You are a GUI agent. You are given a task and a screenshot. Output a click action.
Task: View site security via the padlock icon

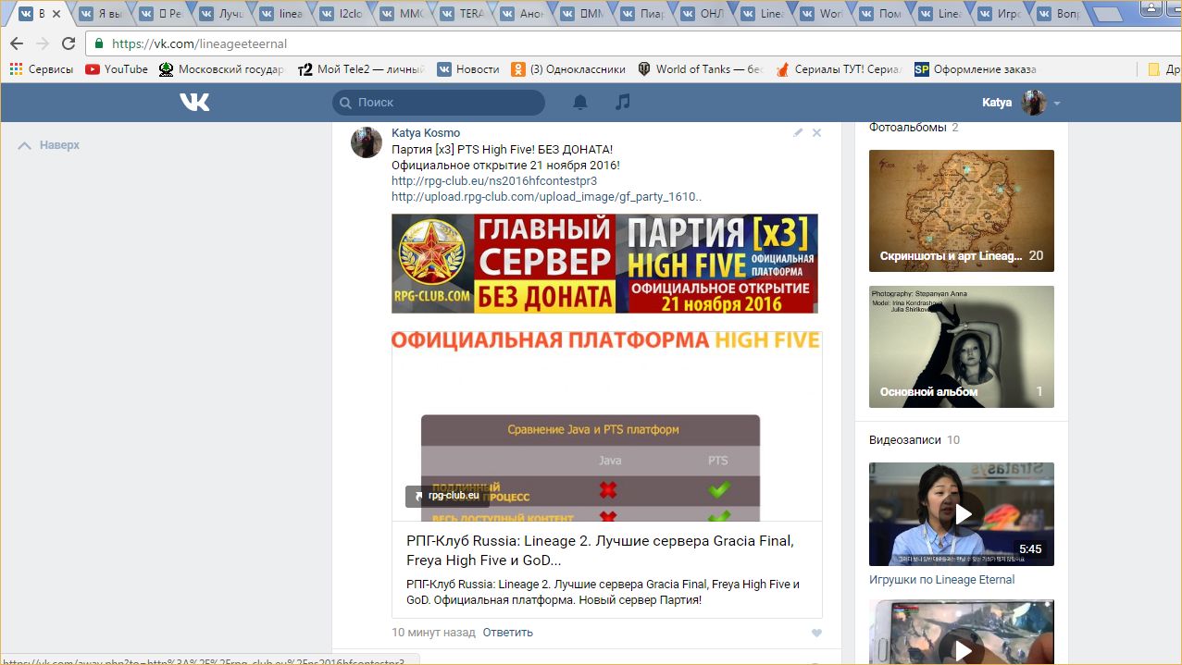99,43
